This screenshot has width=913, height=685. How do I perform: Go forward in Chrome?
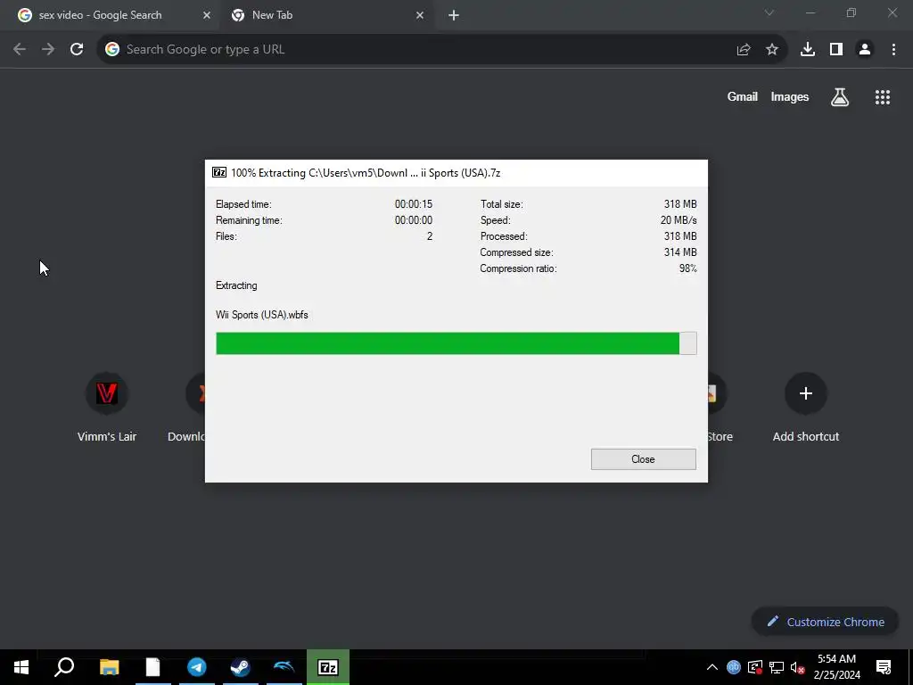48,50
